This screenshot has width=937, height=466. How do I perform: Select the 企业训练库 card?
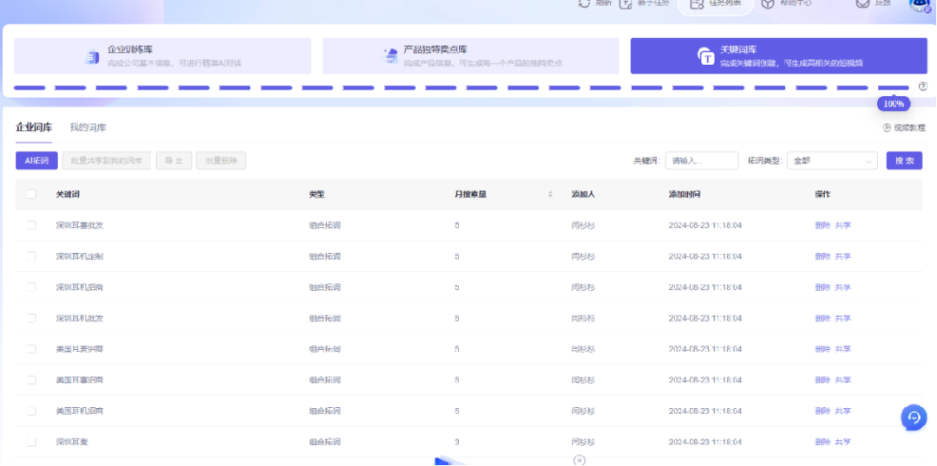point(162,56)
